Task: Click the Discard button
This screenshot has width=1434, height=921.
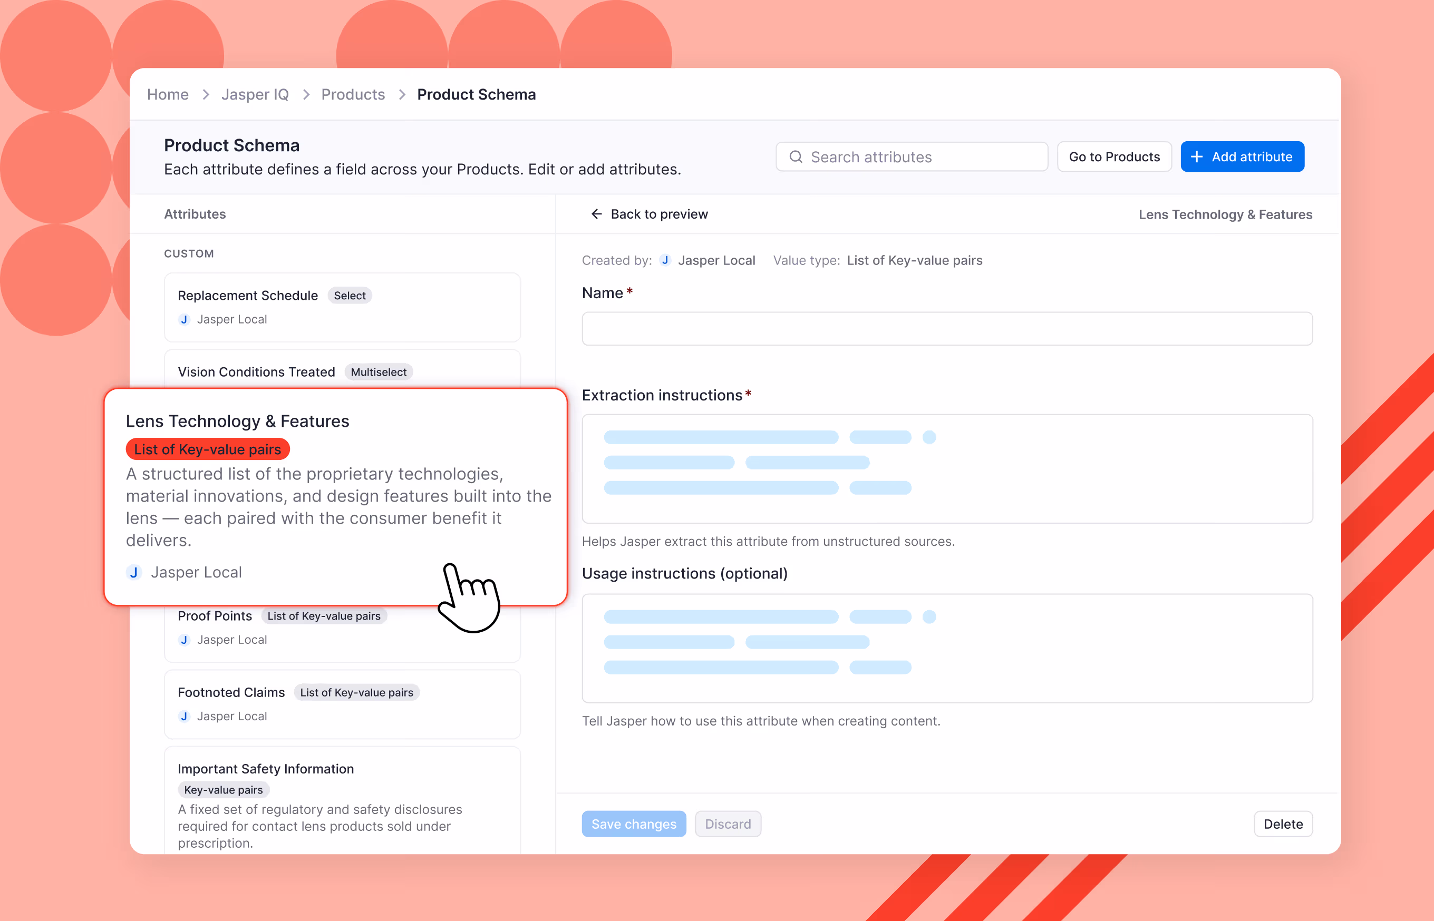Action: coord(728,824)
